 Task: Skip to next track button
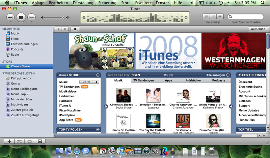(31, 17)
